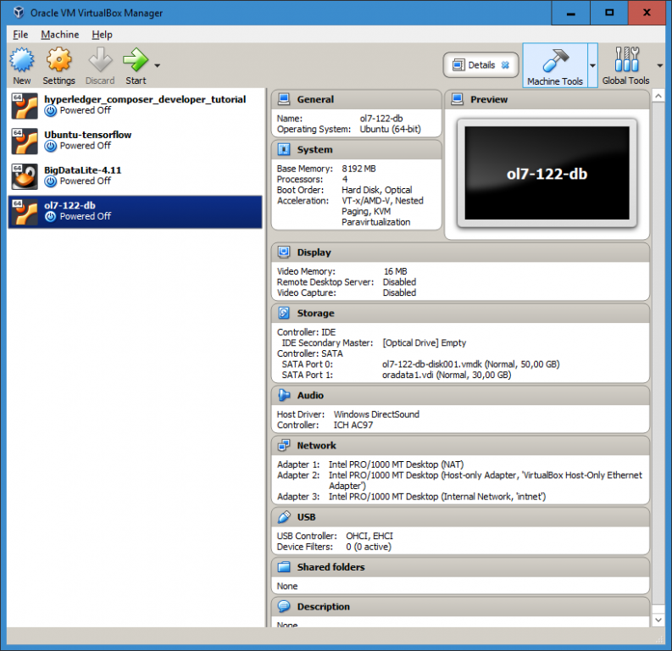This screenshot has height=651, width=672.
Task: Open the Network settings header link
Action: (x=317, y=445)
